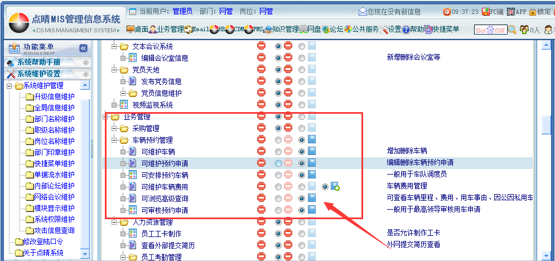This screenshot has width=555, height=261.
Task: Select the allow radio for 可维护车辆费用
Action: [302, 187]
